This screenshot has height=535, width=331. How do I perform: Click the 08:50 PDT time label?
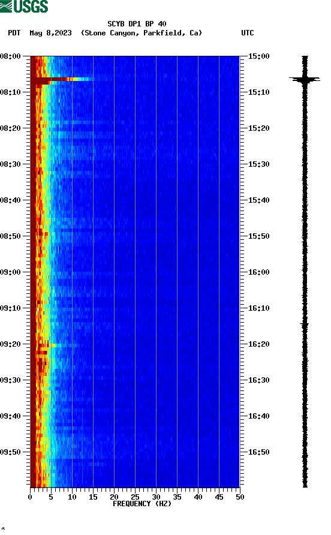[x=10, y=236]
